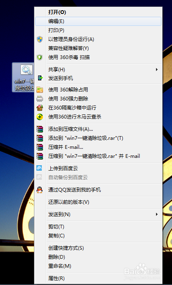Select 使用360进行木马云查杀
This screenshot has width=172, height=285.
point(98,117)
